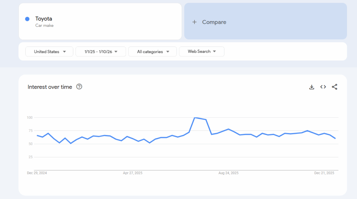
Task: Click the 'Aug 24, 2025' date label
Action: point(228,173)
